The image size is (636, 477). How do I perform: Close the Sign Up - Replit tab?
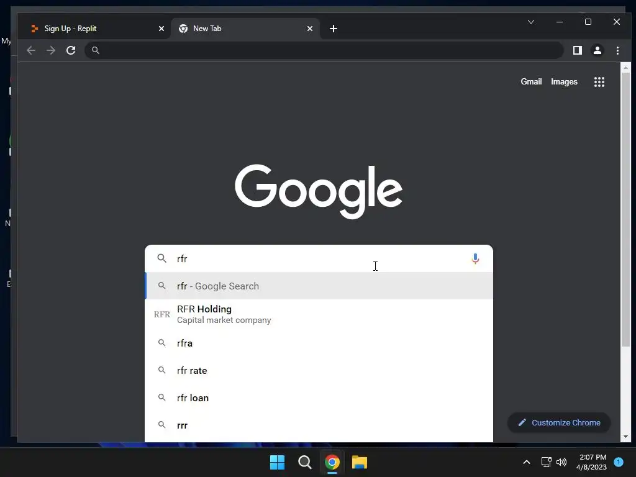coord(161,29)
